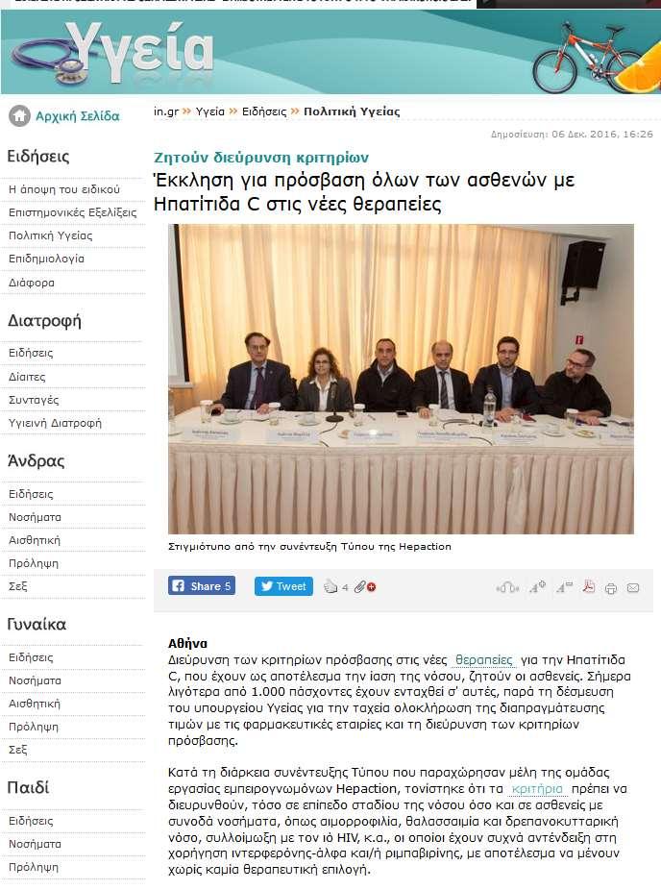The width and height of the screenshot is (661, 890).
Task: Follow the θεραπείες link in article text
Action: [484, 659]
